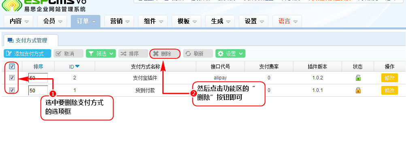Click the 支付方式管理 tab icon
406x154 pixels.
tap(11, 40)
